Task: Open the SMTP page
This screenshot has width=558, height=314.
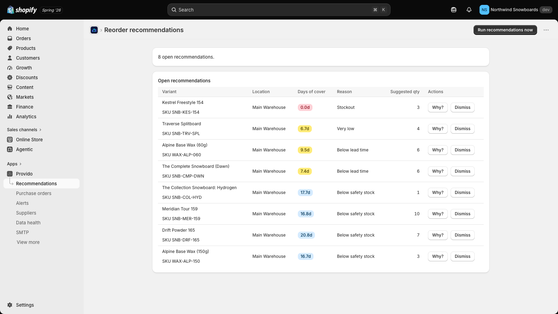Action: [x=22, y=232]
